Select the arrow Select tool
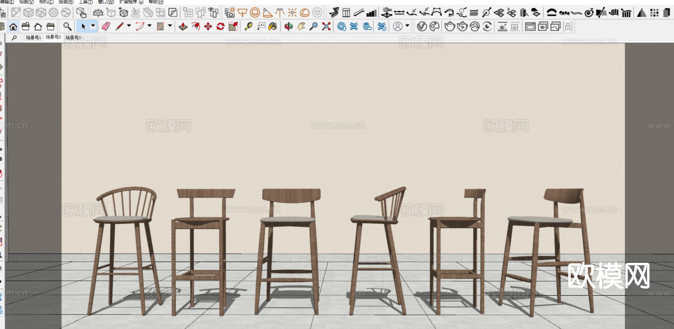Screen dimensions: 674x329 pos(83,27)
